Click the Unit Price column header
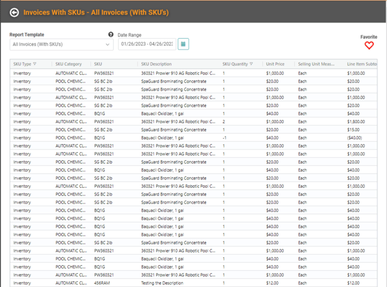387x287 pixels. tap(274, 64)
